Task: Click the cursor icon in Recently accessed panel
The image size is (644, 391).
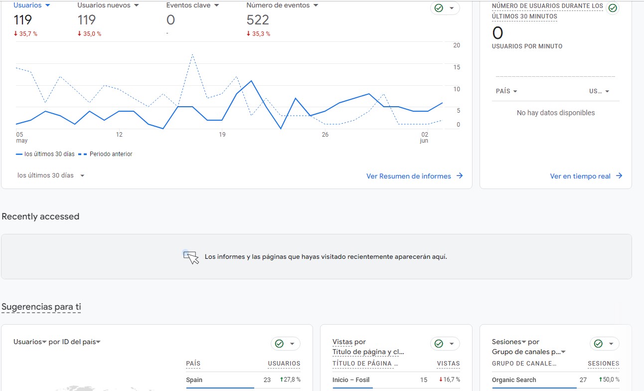Action: pyautogui.click(x=191, y=257)
